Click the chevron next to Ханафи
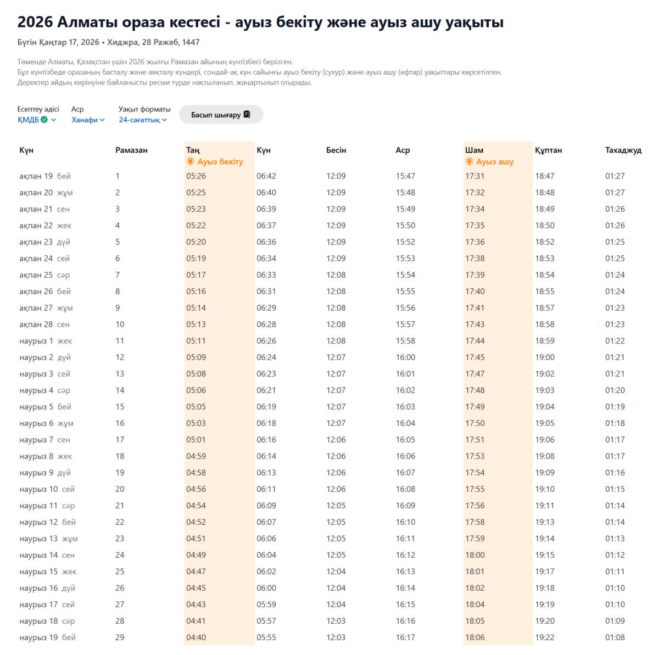This screenshot has height=655, width=659. [x=102, y=120]
